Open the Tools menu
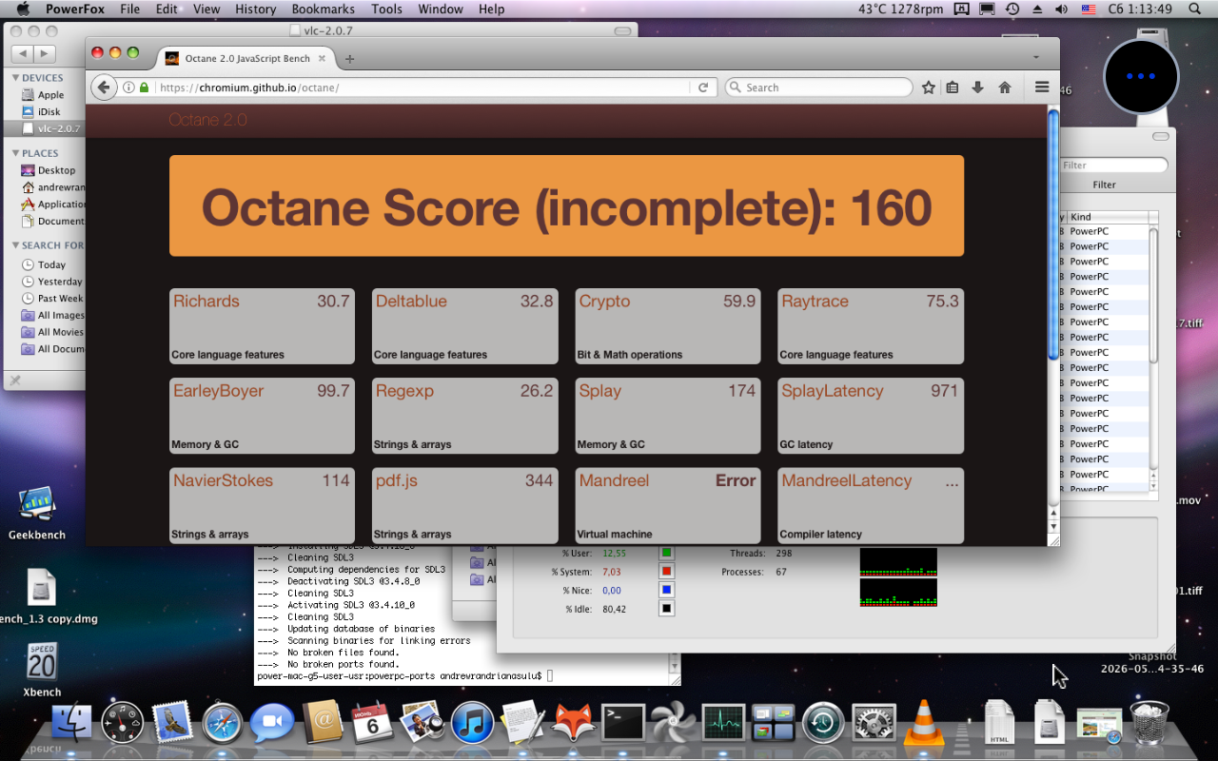 (386, 10)
